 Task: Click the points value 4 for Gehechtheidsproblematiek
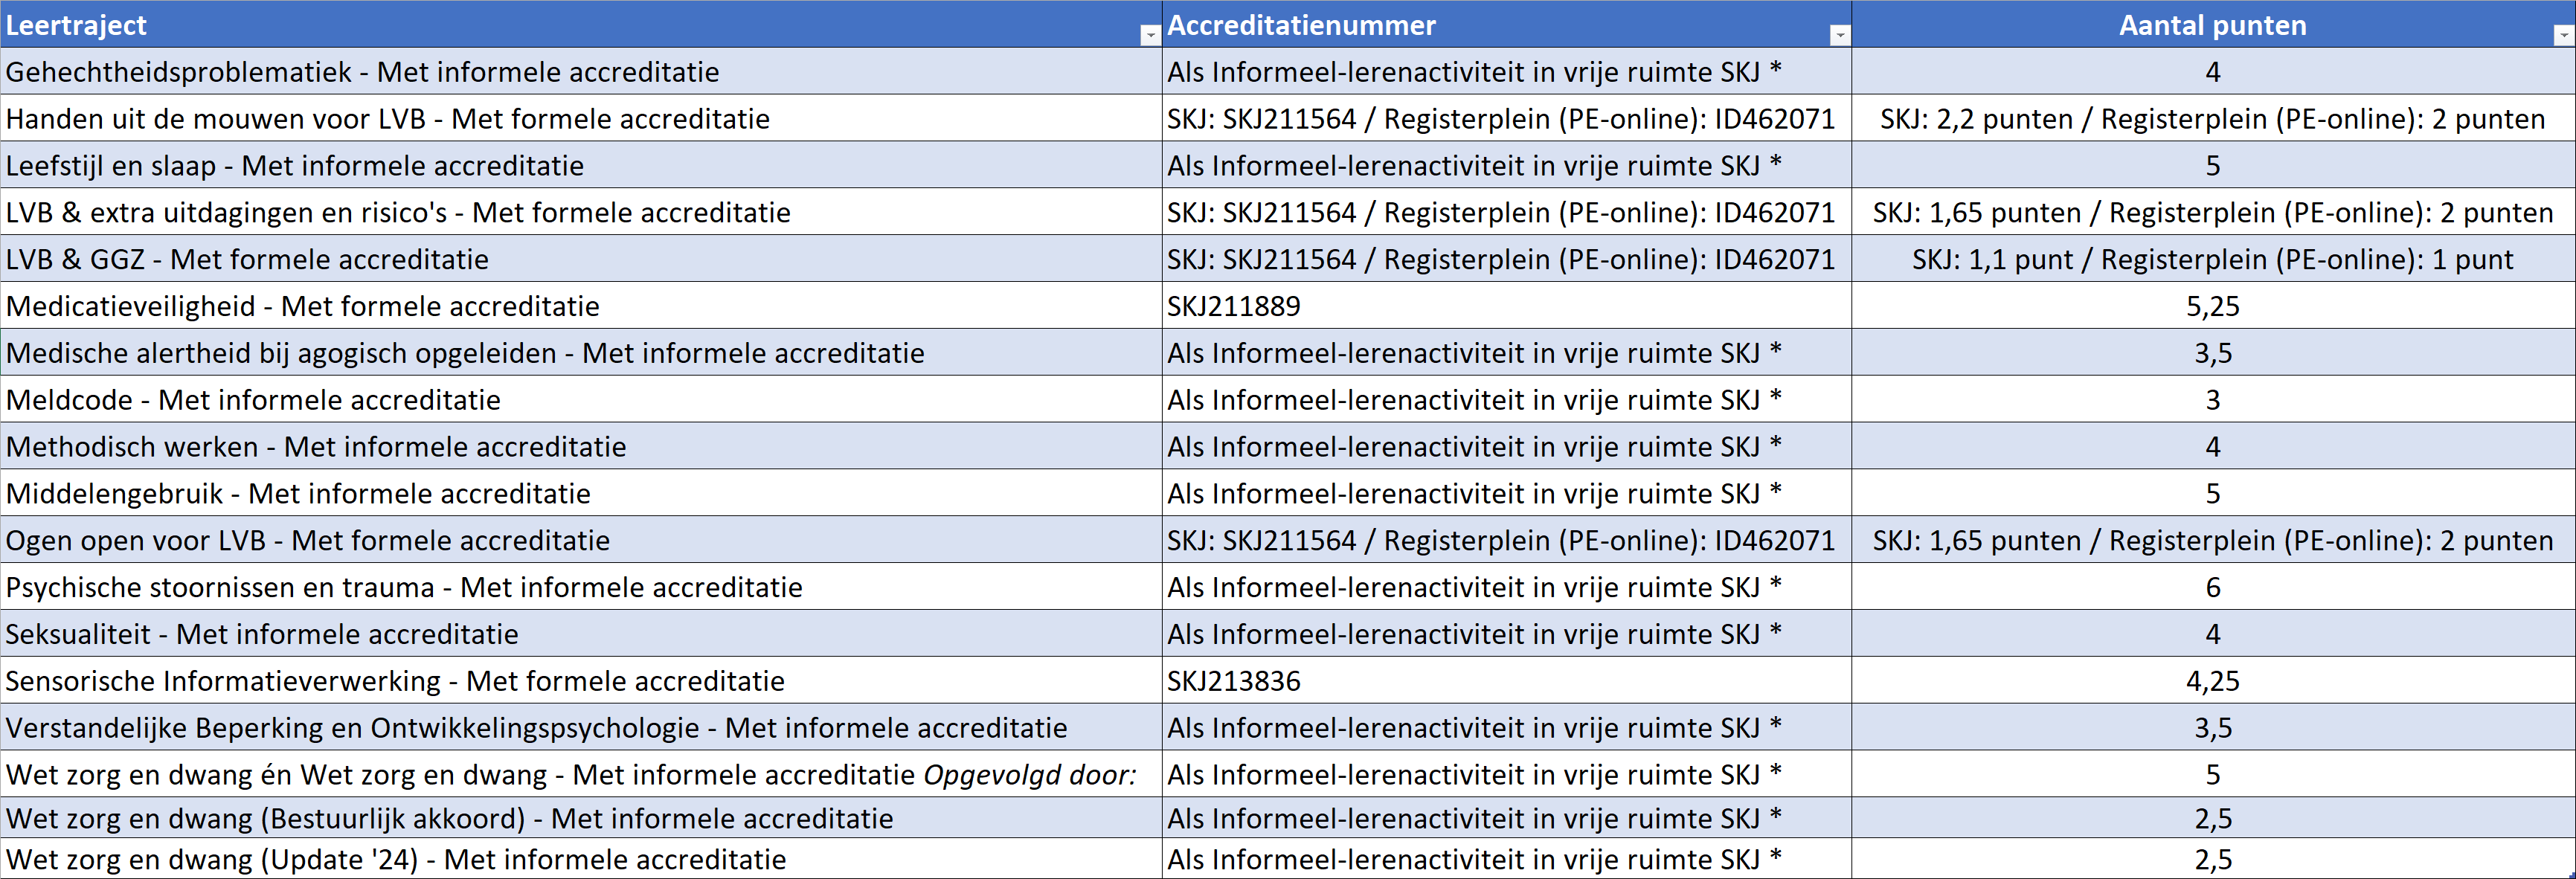tap(2213, 72)
